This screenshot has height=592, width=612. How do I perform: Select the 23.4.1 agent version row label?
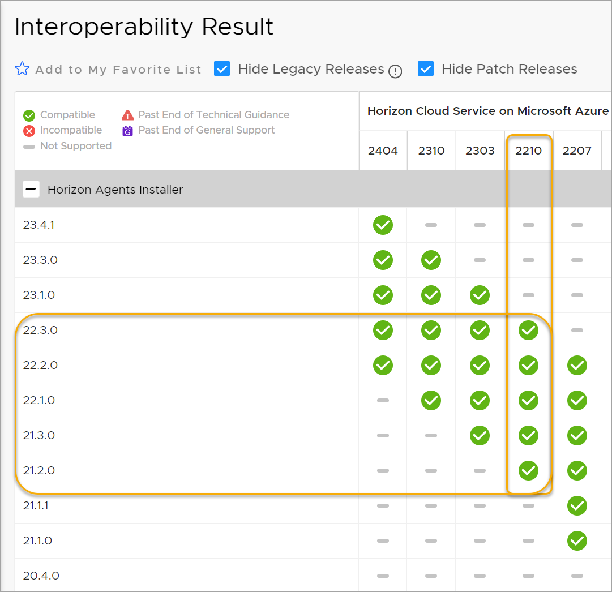38,225
